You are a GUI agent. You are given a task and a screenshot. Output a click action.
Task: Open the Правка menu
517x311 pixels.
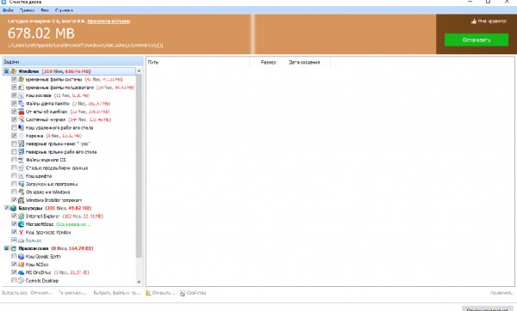(x=27, y=10)
